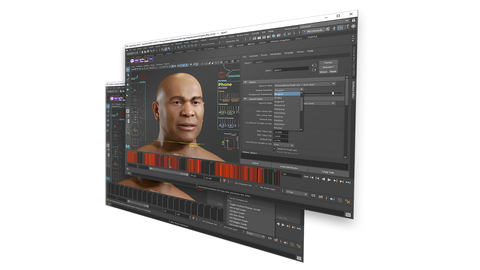The width and height of the screenshot is (480, 270).
Task: Click the speaker icon in the back window
Action: point(285,243)
